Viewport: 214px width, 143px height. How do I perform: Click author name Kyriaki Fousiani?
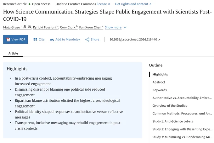pyautogui.click(x=44, y=27)
